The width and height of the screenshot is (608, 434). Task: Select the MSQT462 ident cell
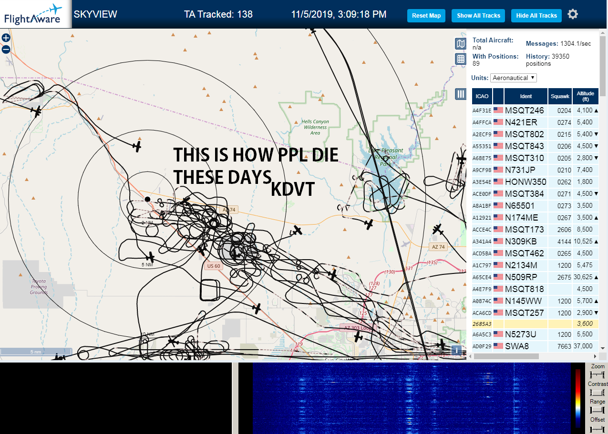pos(526,253)
